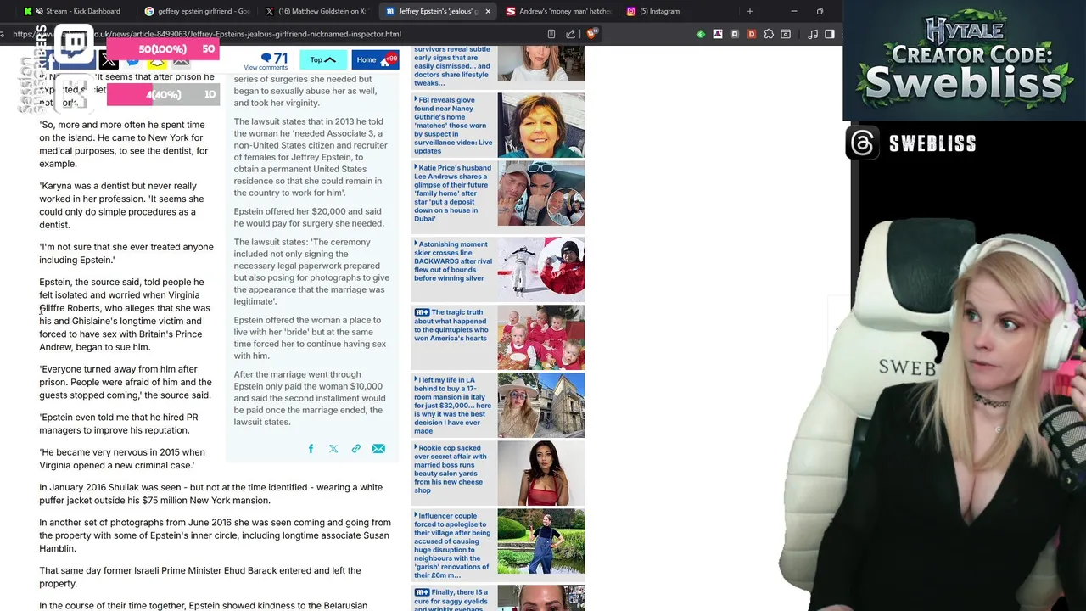Viewport: 1086px width, 611px height.
Task: Share the boxed article on X
Action: point(333,448)
